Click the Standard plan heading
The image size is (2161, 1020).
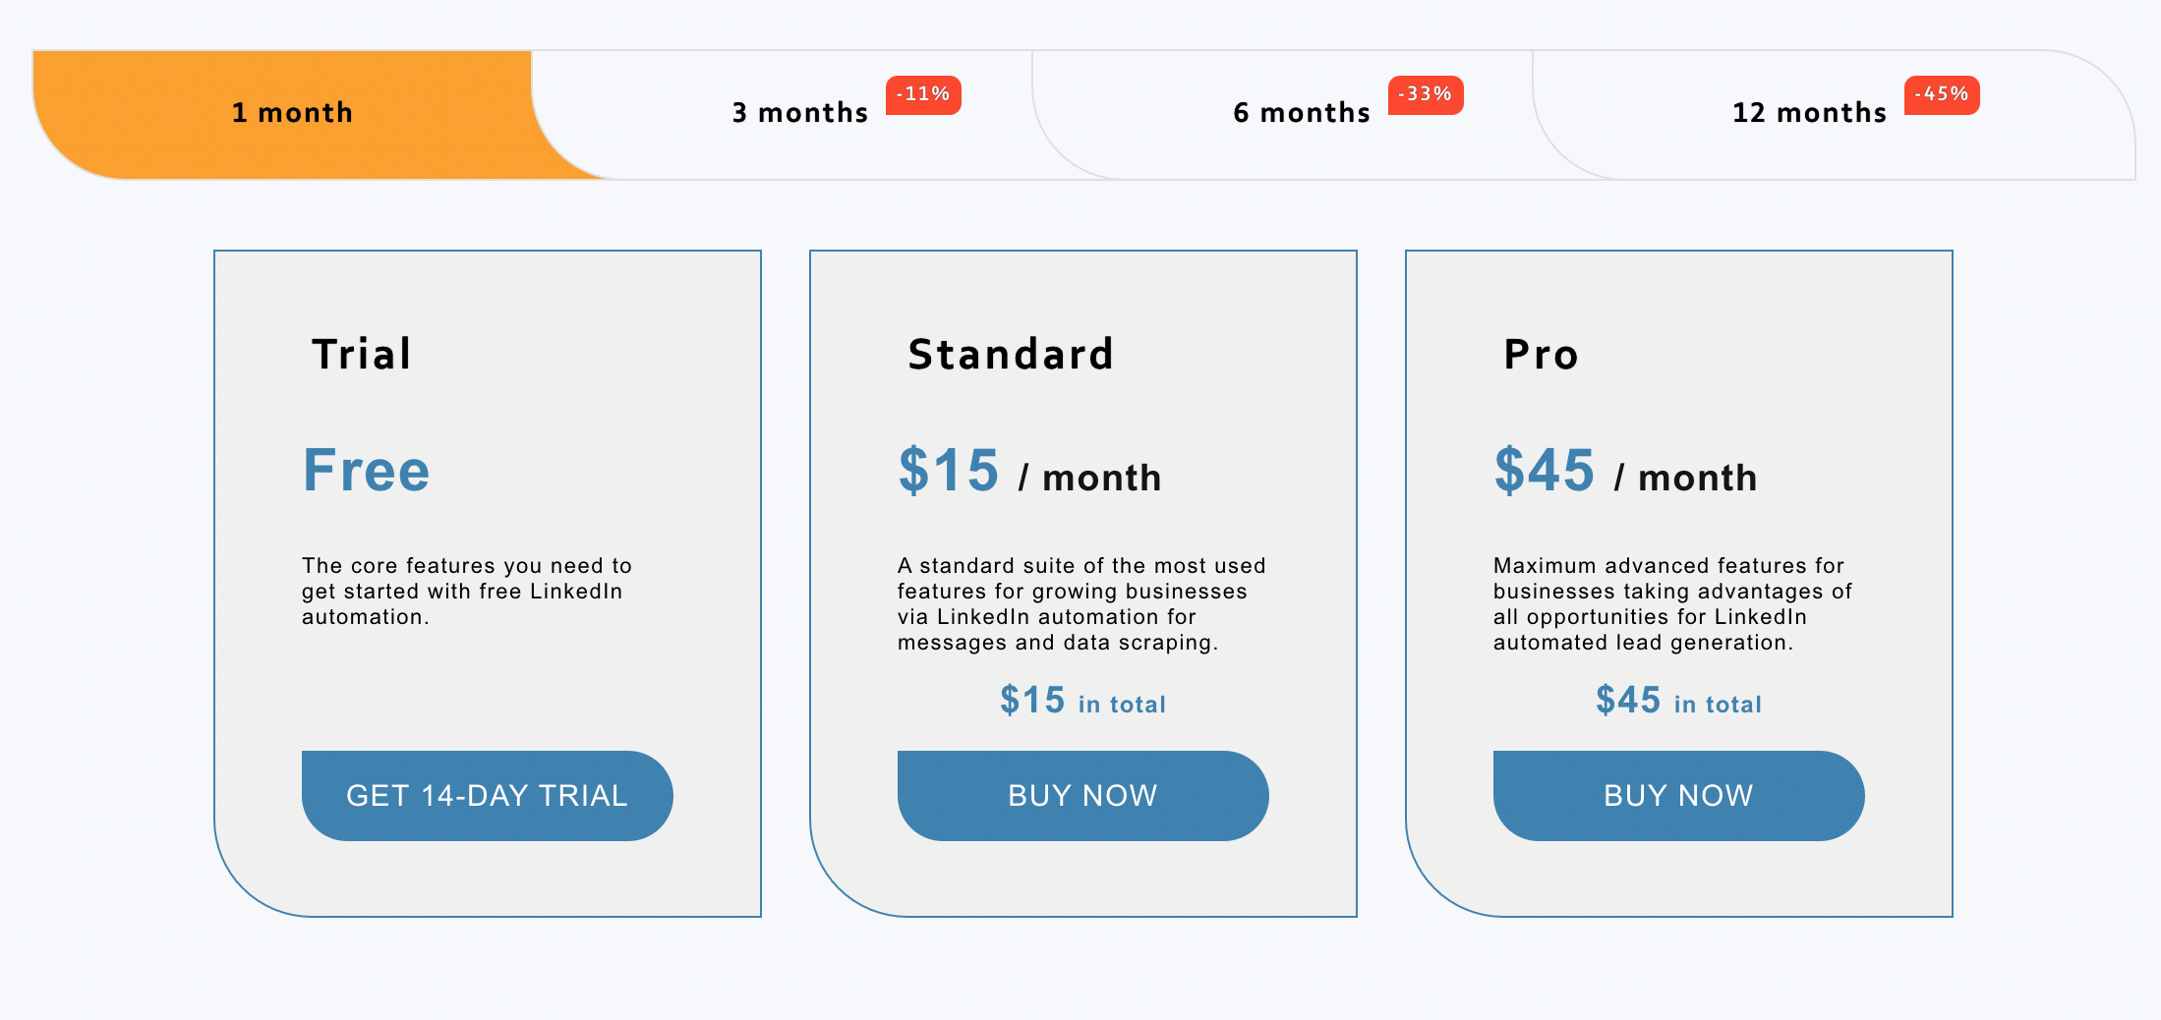click(x=1011, y=355)
